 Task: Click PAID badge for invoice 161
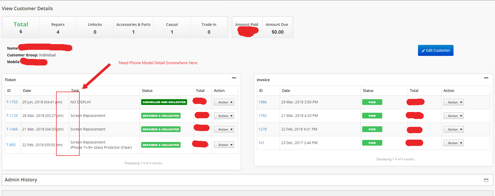tap(372, 143)
